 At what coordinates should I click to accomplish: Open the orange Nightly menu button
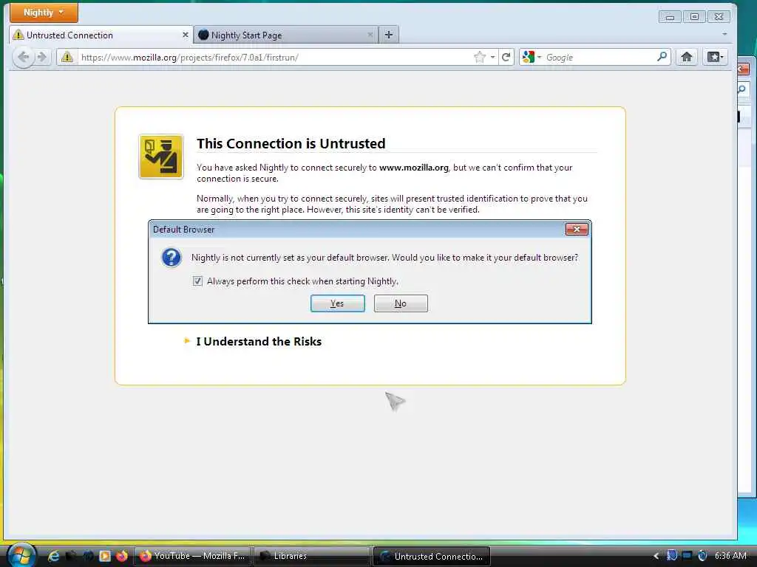(44, 13)
